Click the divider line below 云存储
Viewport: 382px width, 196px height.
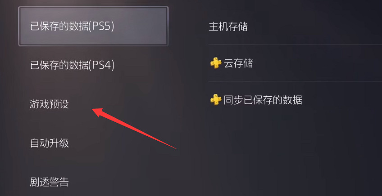point(295,81)
